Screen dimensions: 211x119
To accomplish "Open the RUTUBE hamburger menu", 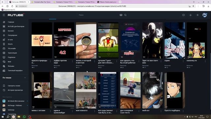I will point(4,15).
